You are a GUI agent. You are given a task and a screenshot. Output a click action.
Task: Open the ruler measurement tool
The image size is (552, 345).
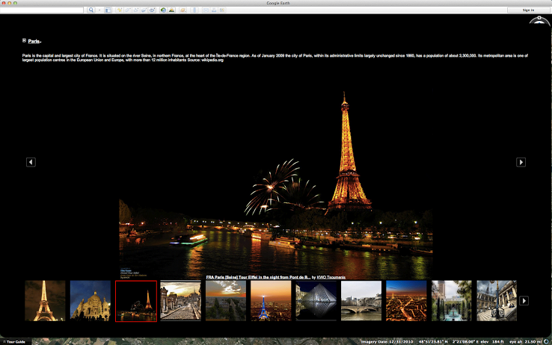coord(195,10)
